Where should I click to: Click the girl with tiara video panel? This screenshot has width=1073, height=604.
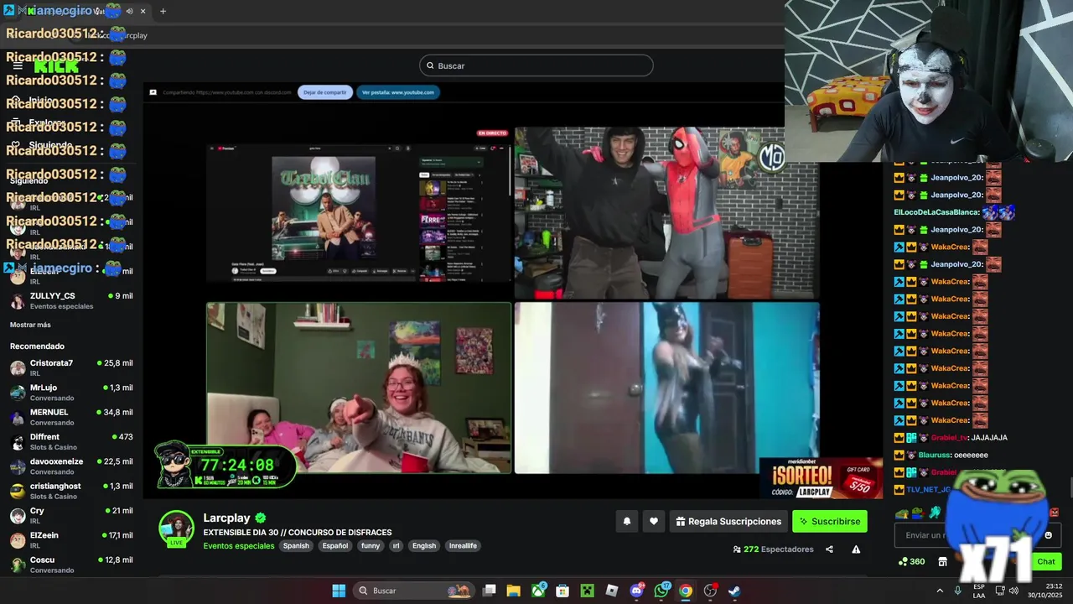[359, 388]
